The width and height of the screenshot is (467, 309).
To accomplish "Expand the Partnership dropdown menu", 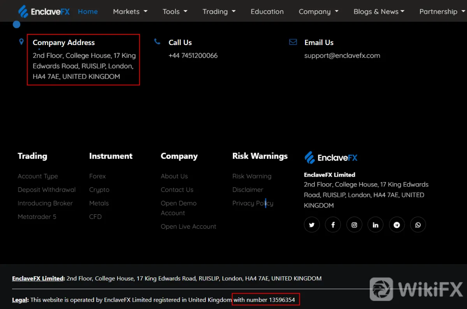I will pyautogui.click(x=442, y=11).
